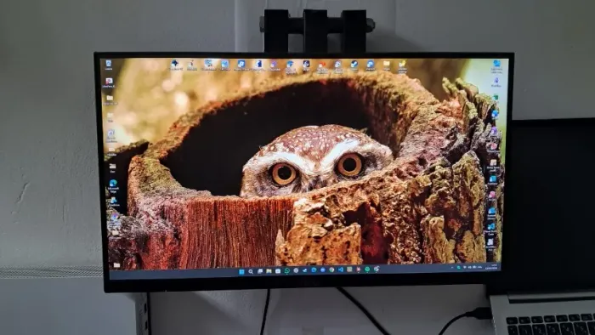This screenshot has width=595, height=335.
Task: Select the folder icon at the desktop's bottom-left corner
Action: tap(117, 264)
